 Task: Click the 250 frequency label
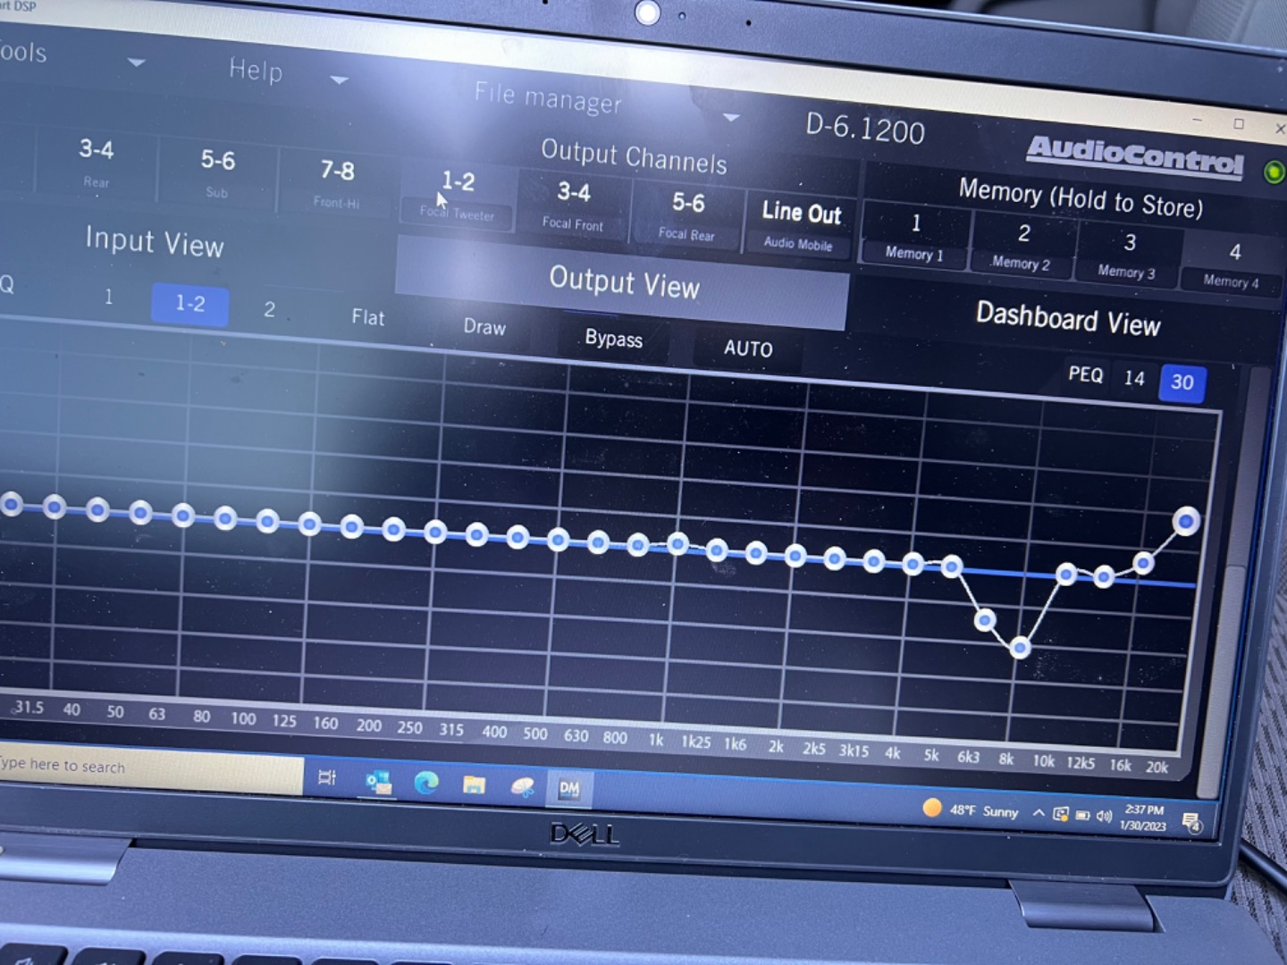tap(409, 727)
